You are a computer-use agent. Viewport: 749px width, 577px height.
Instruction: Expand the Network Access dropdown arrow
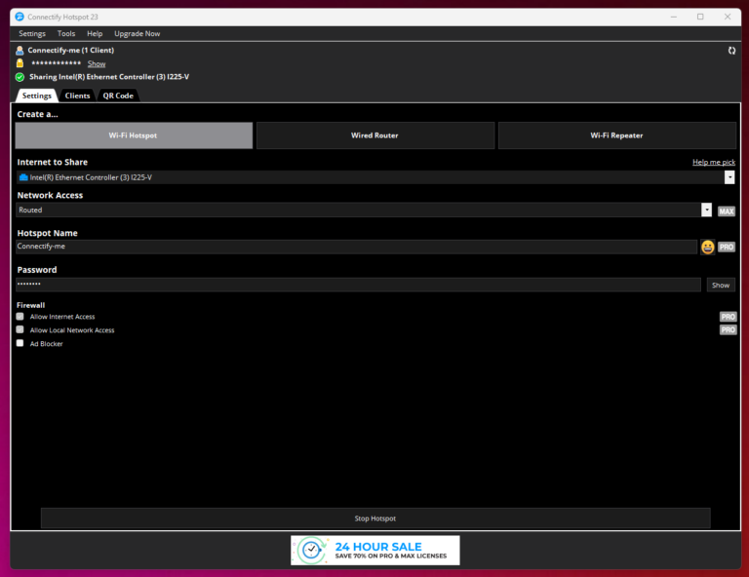click(x=706, y=210)
